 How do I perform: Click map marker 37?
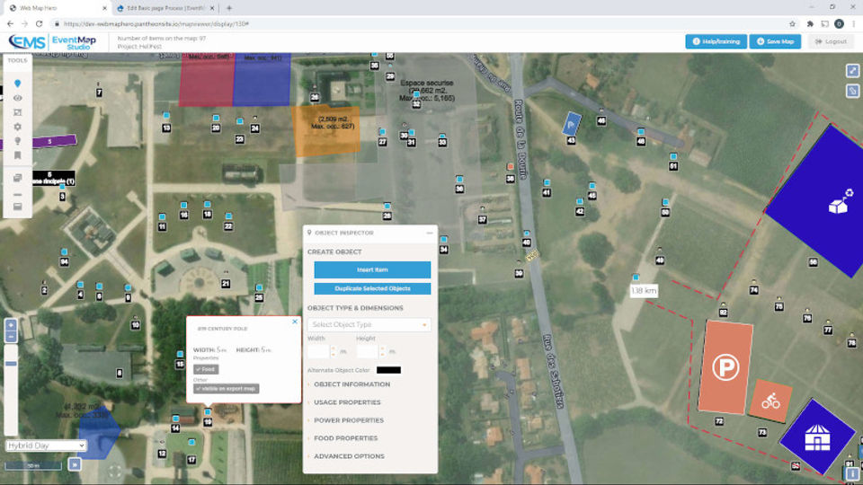482,219
